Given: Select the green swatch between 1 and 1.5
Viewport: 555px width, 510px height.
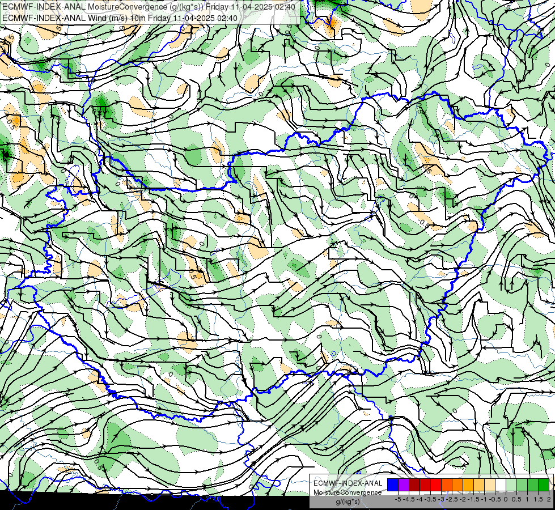Looking at the screenshot, I should [x=533, y=484].
